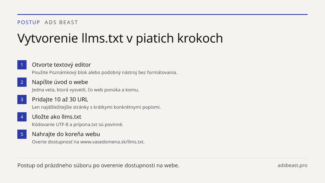Click the step 2 number badge

click(22, 82)
